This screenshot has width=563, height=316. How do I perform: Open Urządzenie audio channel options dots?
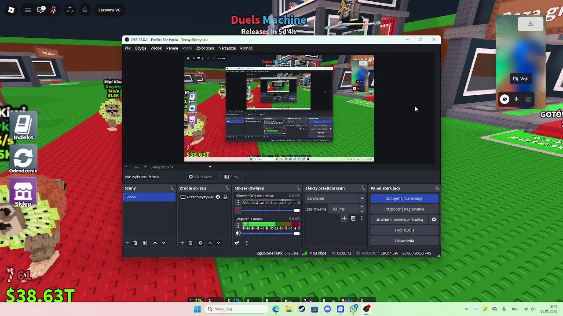tap(238, 226)
